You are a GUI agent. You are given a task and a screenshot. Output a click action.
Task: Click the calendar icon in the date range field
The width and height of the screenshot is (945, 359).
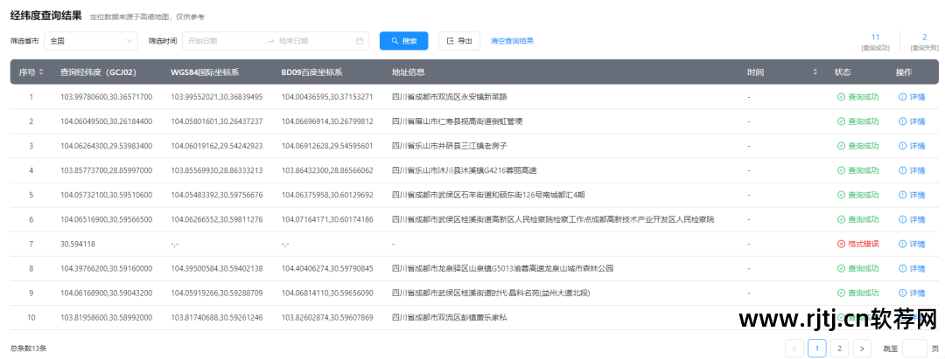pyautogui.click(x=360, y=41)
